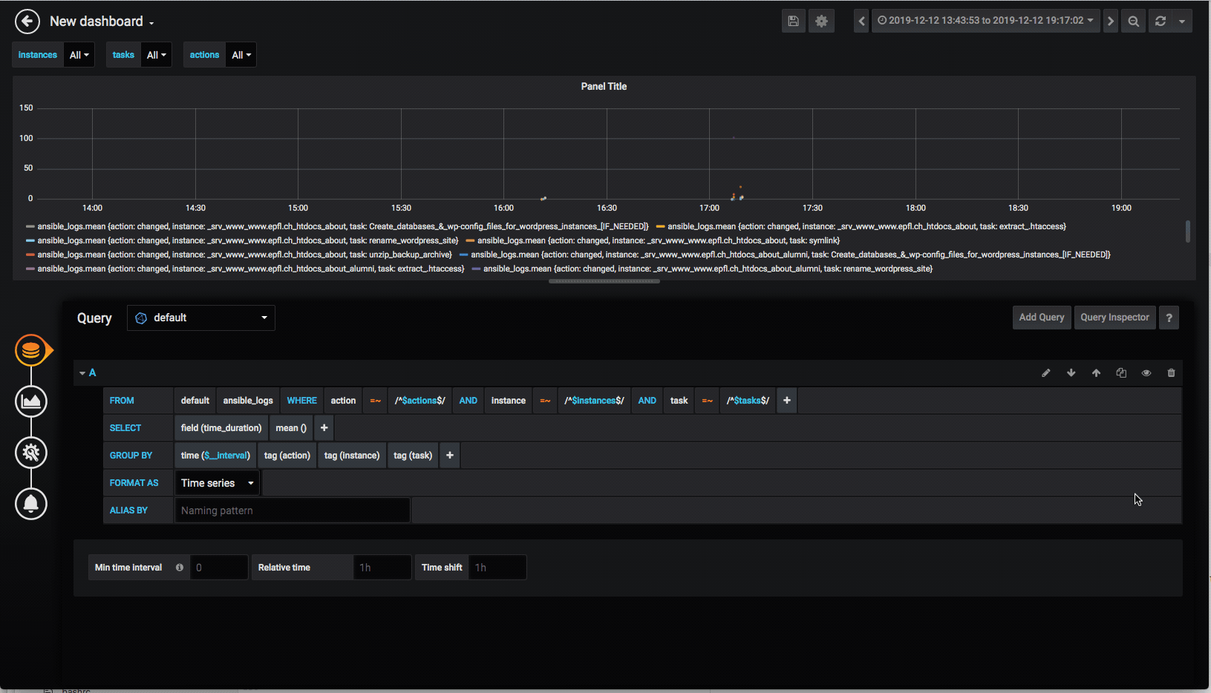The width and height of the screenshot is (1211, 693).
Task: Add a SELECT function with the plus button
Action: coord(324,428)
